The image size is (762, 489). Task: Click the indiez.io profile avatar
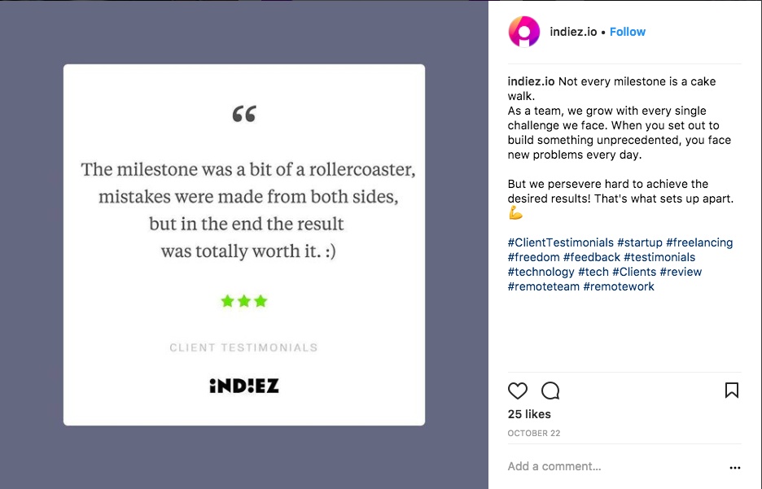(x=524, y=33)
